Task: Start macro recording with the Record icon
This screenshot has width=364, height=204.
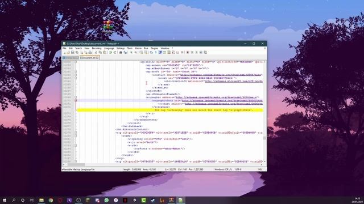Action: pos(188,53)
